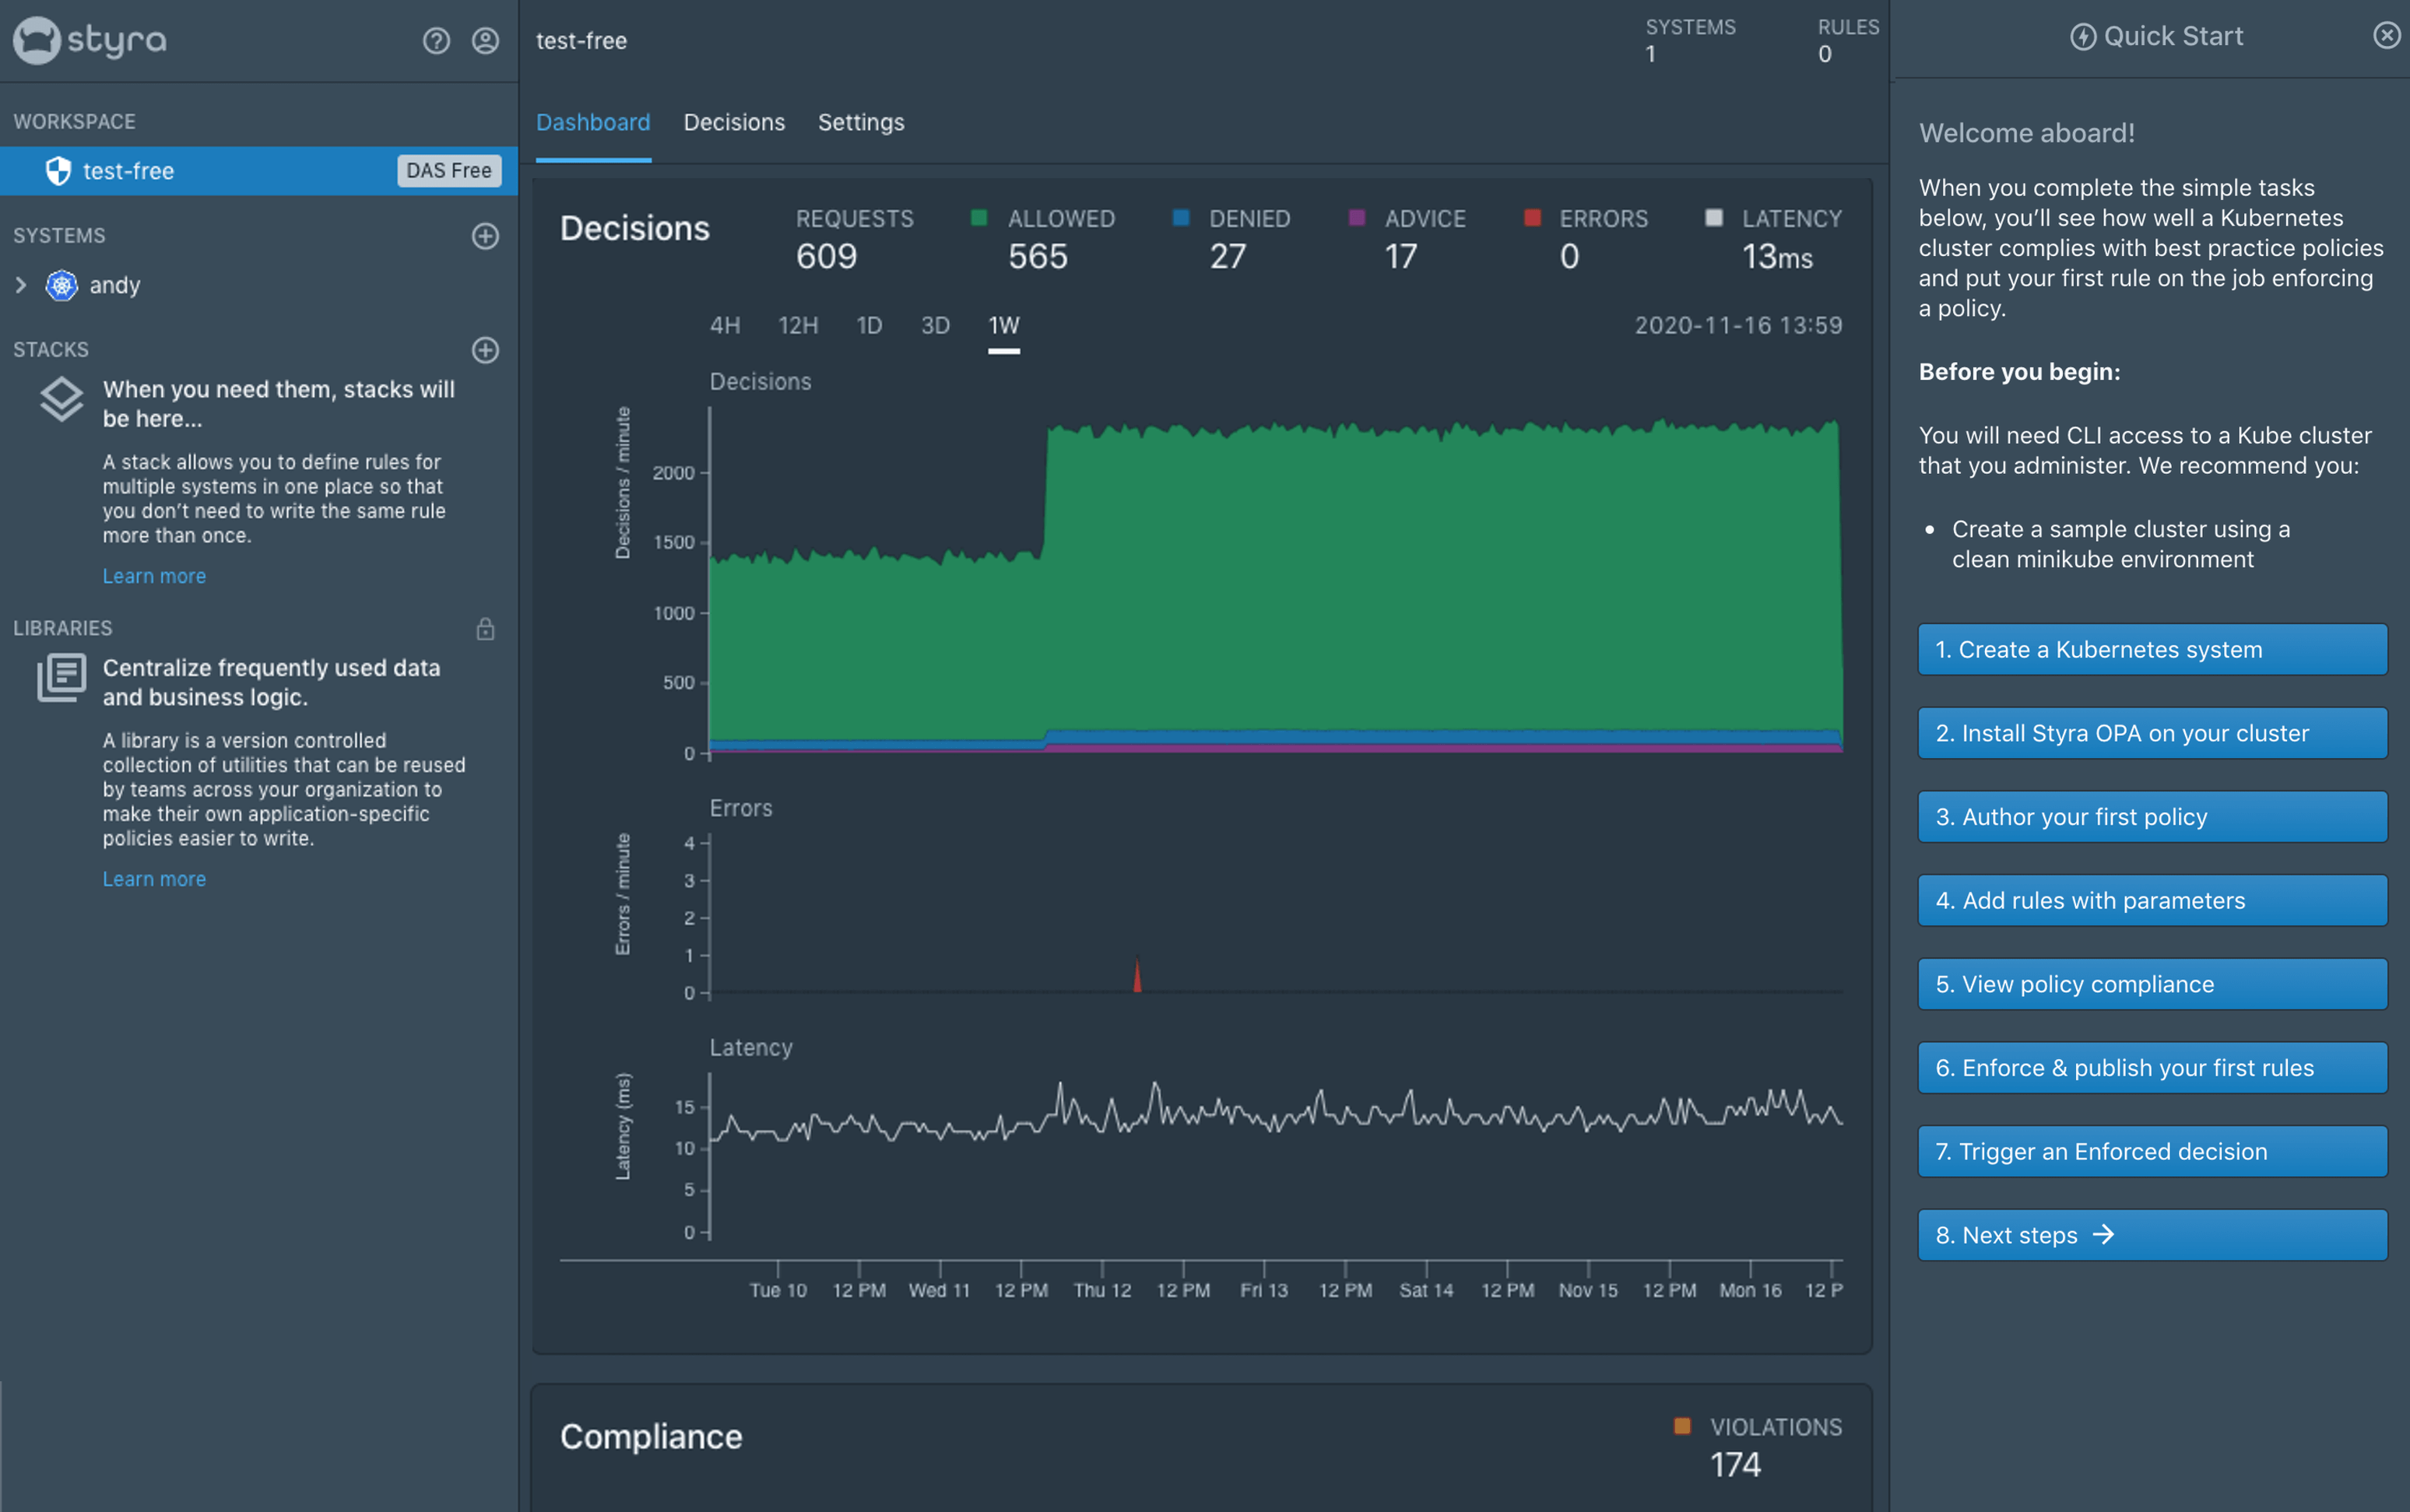Click the Latency value 13ms
2410x1512 pixels.
click(1777, 257)
